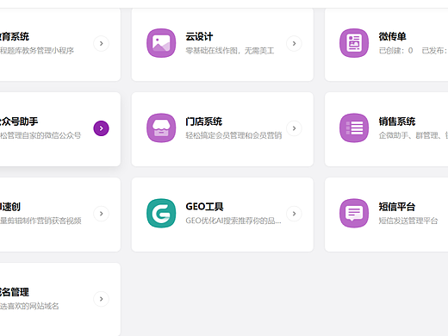Click the arrow on 教育系统 card
This screenshot has height=336, width=448.
pos(101,43)
